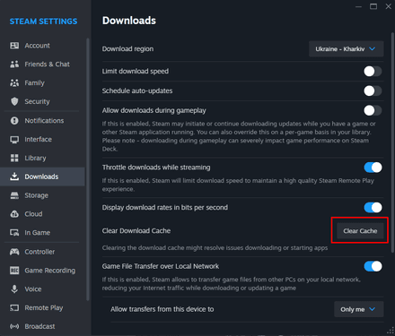Go to Voice settings label
The width and height of the screenshot is (395, 336).
coord(33,289)
